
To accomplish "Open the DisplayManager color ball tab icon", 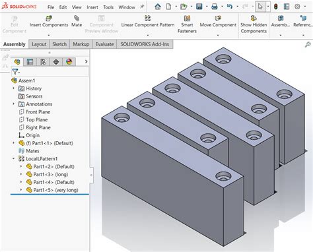I will [69, 62].
